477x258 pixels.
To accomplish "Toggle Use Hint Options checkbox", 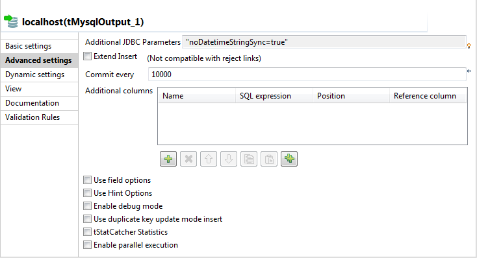I will 87,193.
